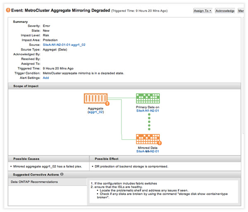Click the orange Aggregate icon in diagram
Screen dimensions: 248x212
(95, 99)
